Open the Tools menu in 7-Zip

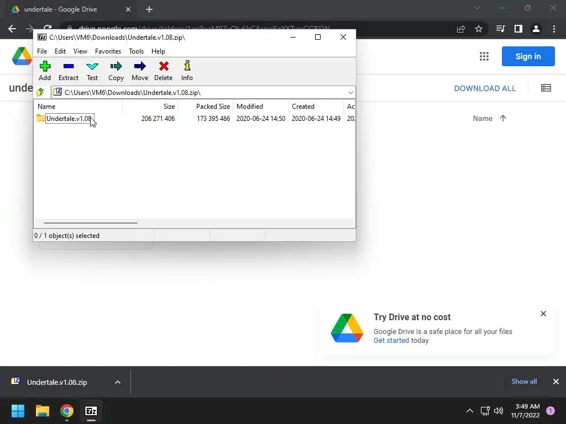coord(136,51)
